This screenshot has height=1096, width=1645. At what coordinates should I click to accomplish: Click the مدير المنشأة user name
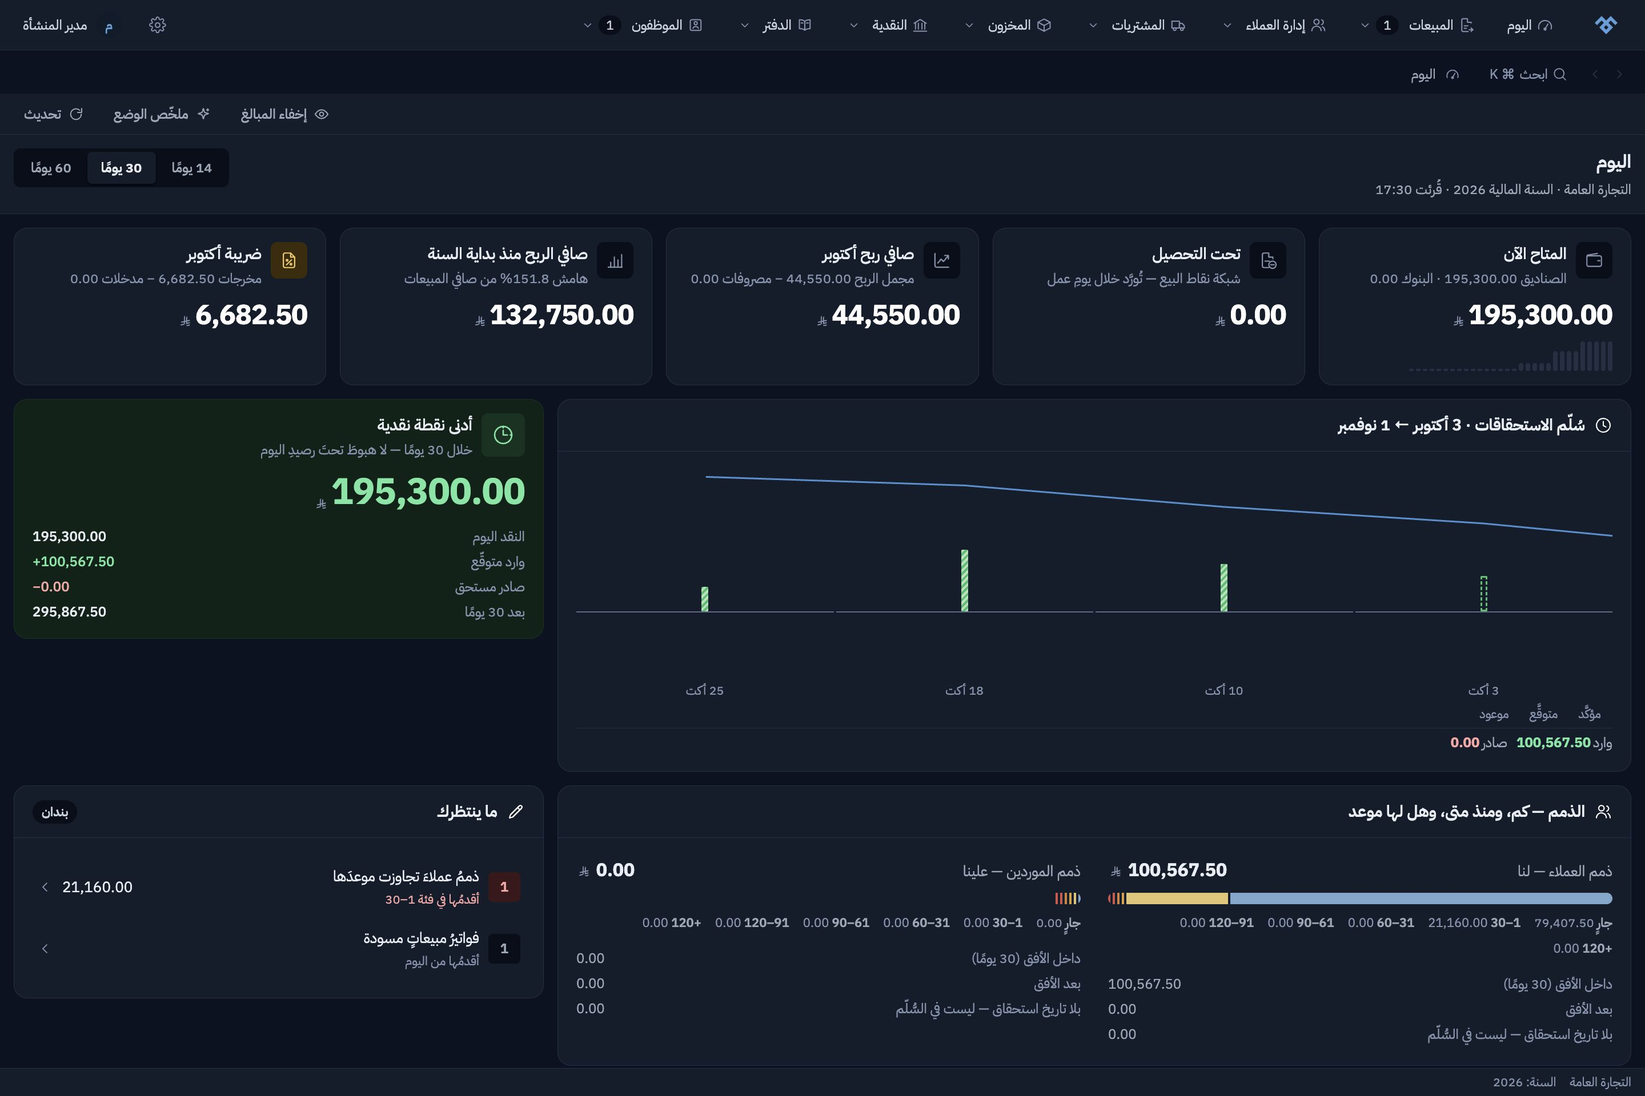click(55, 26)
